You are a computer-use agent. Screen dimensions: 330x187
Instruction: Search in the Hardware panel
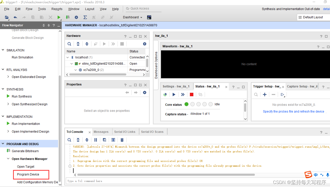[x=69, y=44]
